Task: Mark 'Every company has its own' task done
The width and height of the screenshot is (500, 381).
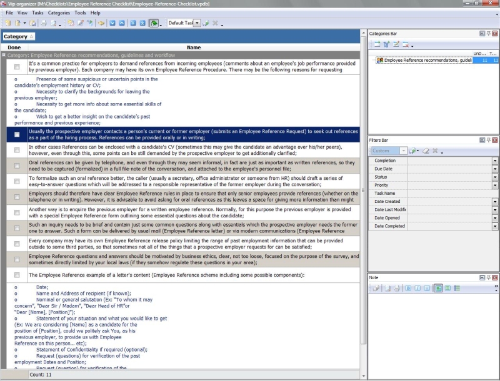Action: click(x=17, y=243)
